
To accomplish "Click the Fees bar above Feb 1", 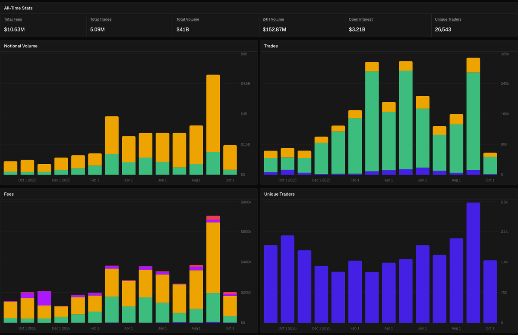I will pos(95,308).
